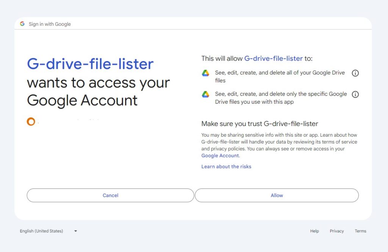Open the Privacy link in the footer
388x252 pixels.
(x=337, y=231)
